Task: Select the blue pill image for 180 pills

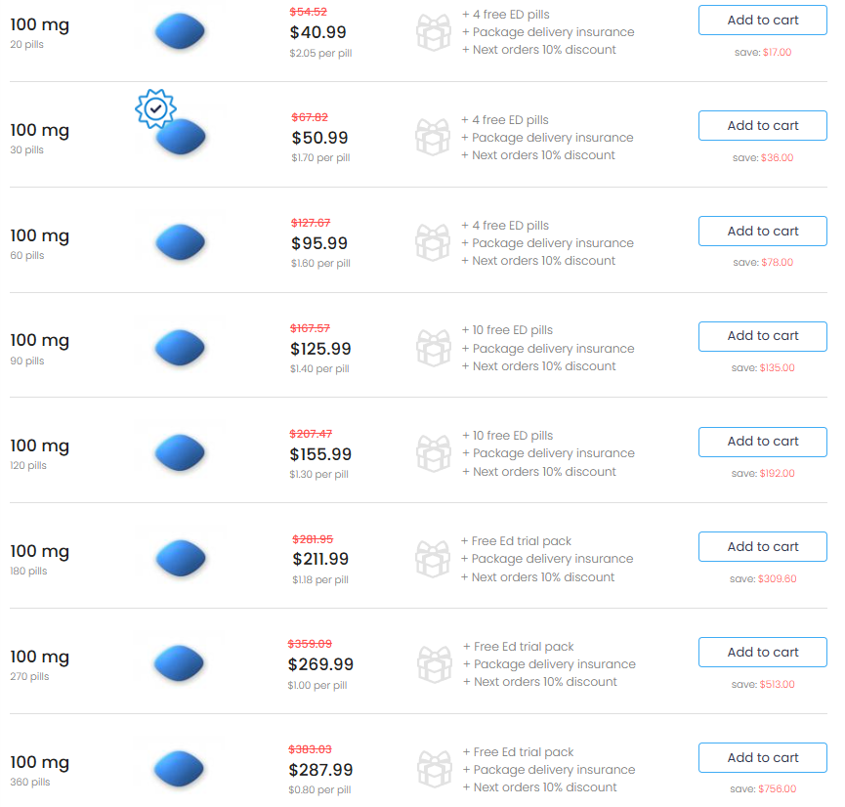Action: tap(180, 558)
